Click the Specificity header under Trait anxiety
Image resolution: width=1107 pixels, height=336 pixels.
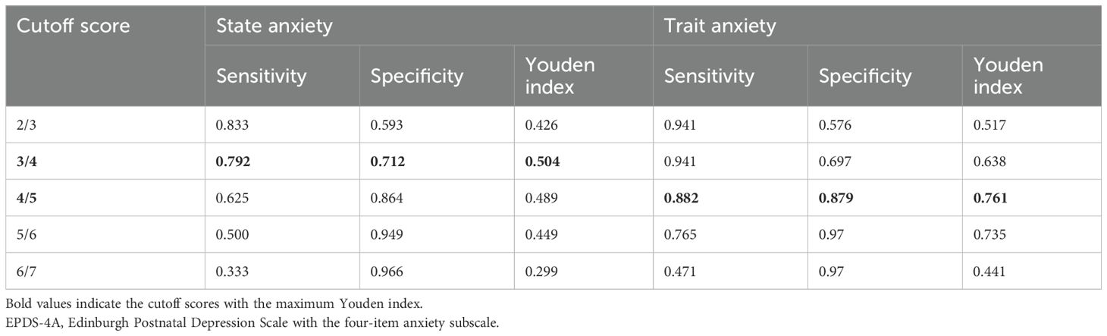point(867,76)
